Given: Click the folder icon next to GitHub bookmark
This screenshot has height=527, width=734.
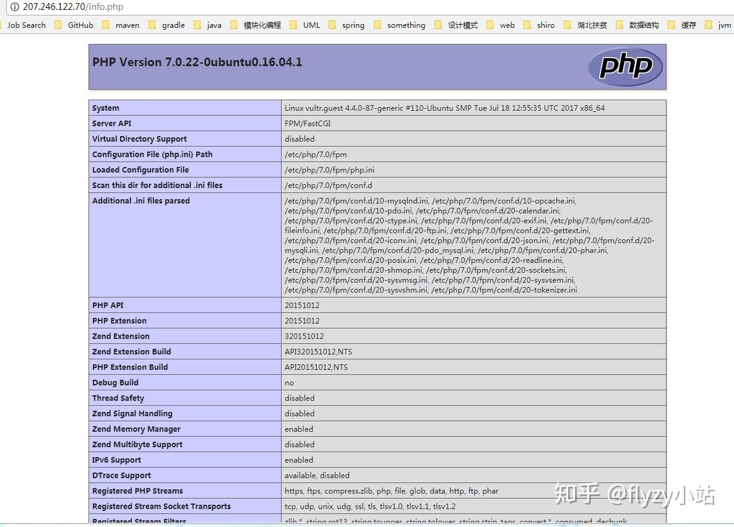Looking at the screenshot, I should [57, 25].
